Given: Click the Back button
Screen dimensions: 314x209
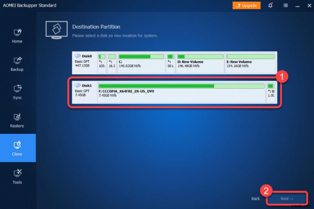Looking at the screenshot, I should [x=256, y=198].
